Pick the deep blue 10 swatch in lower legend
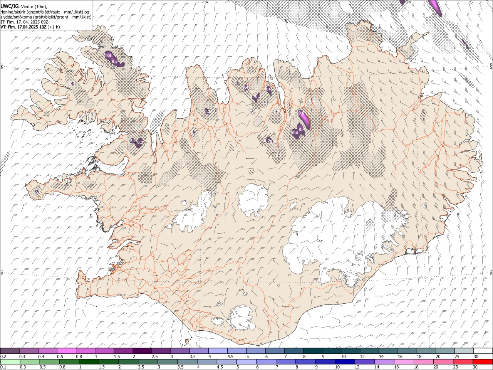 click(x=345, y=362)
